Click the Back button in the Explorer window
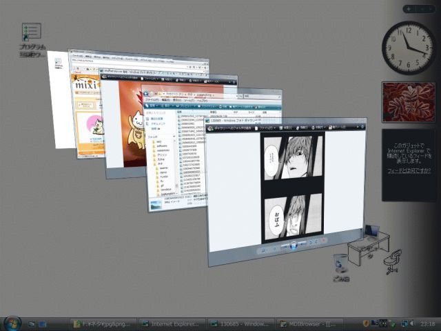441x331 pixels. pyautogui.click(x=146, y=94)
